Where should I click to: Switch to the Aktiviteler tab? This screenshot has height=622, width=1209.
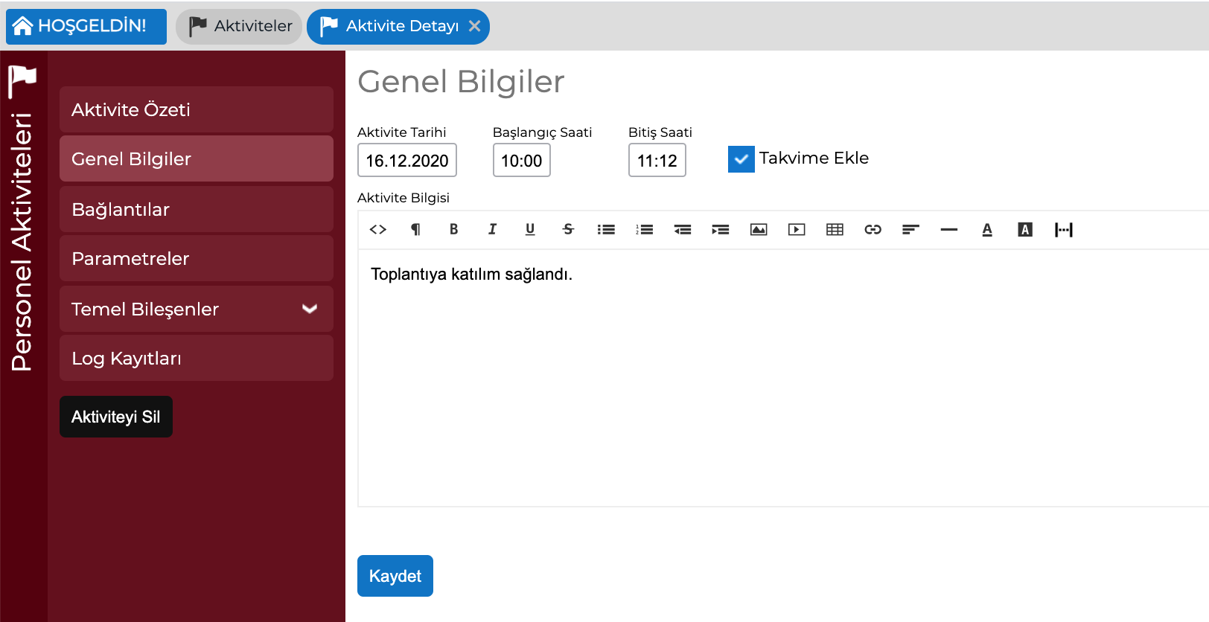click(239, 27)
